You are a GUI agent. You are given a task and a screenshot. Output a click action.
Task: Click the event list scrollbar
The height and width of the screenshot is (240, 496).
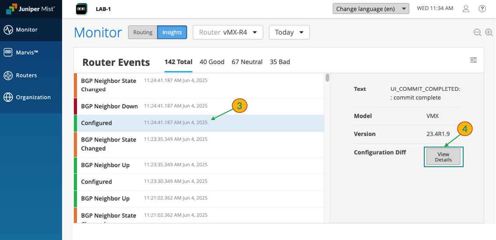(328, 78)
